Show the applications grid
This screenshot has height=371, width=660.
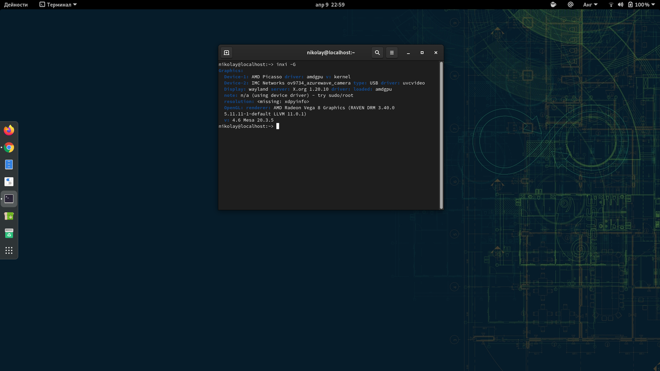coord(9,250)
